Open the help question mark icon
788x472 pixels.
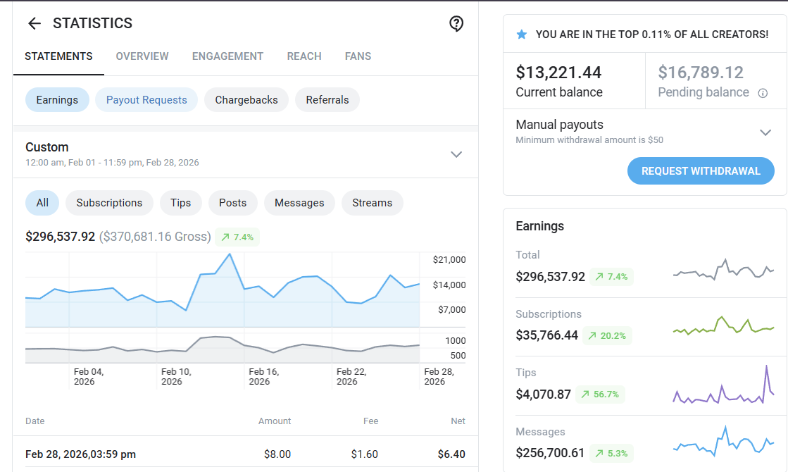tap(456, 24)
